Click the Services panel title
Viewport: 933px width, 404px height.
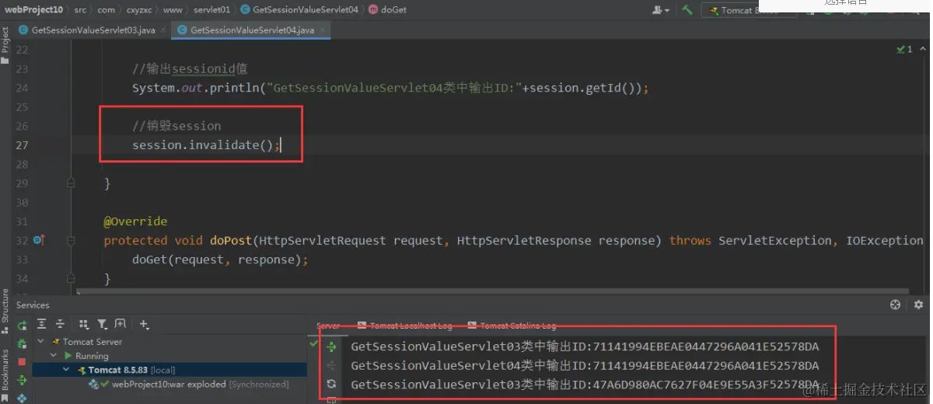33,305
